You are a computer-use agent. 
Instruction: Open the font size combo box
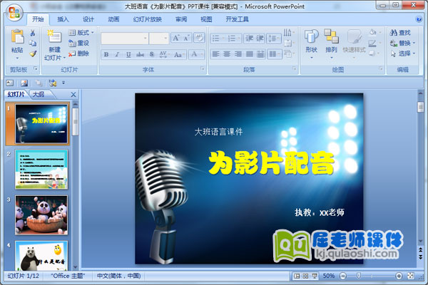point(159,38)
